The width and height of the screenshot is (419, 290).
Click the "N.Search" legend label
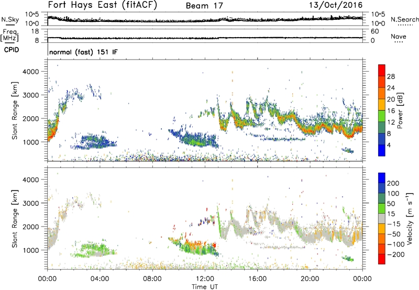(405, 19)
